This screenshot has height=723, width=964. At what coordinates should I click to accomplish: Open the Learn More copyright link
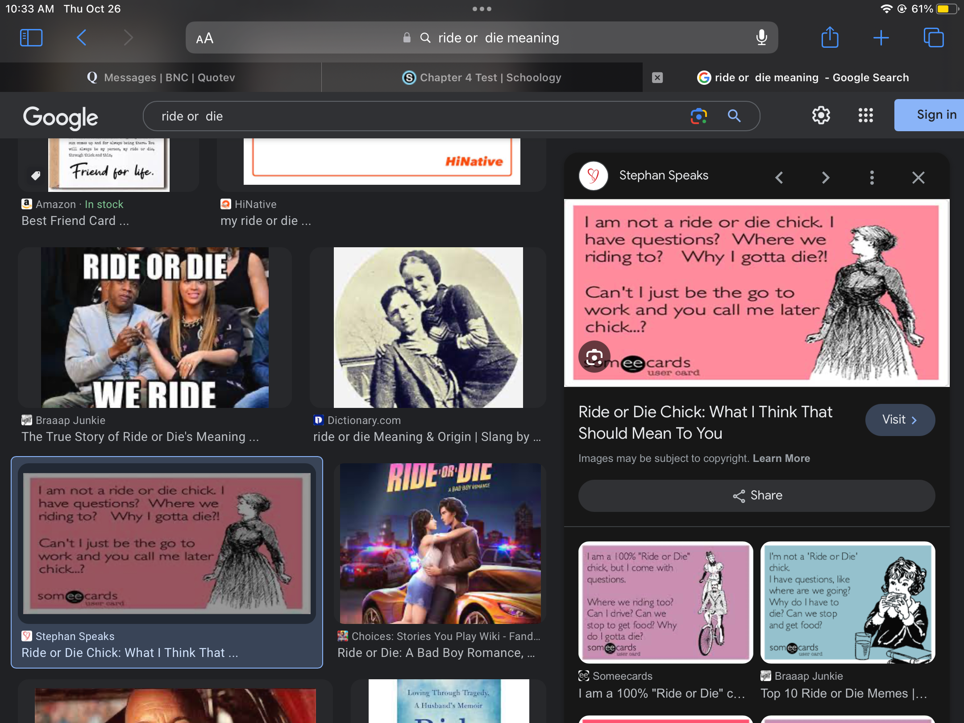[781, 458]
